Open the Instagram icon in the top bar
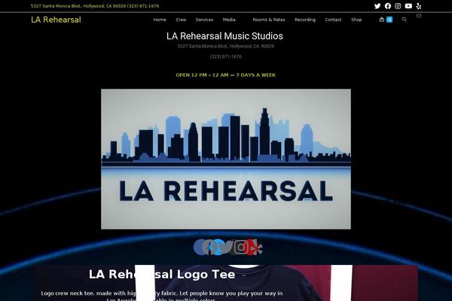Image resolution: width=452 pixels, height=301 pixels. pos(398,6)
